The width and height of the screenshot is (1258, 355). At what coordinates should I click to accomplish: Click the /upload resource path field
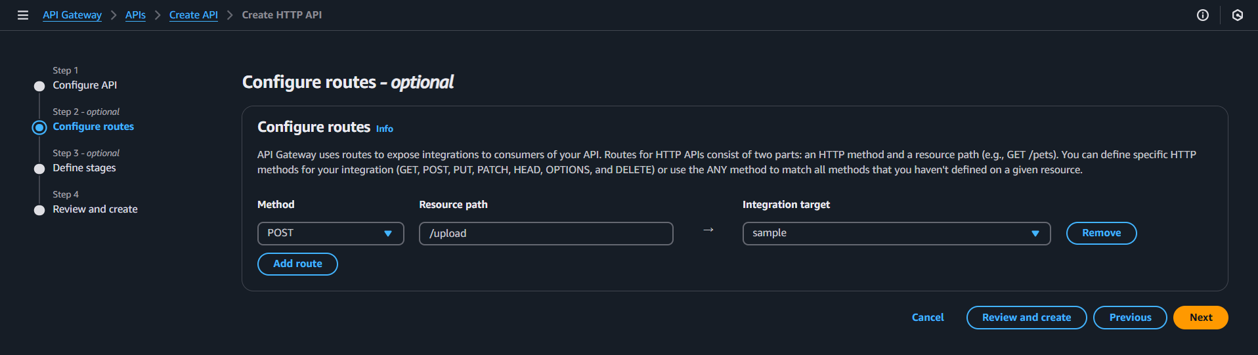[x=546, y=234]
